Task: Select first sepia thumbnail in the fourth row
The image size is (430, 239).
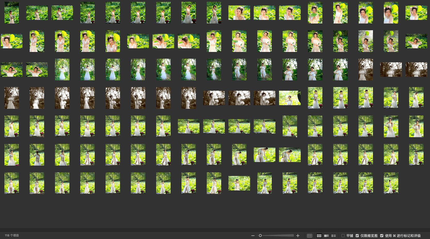Action: point(12,98)
